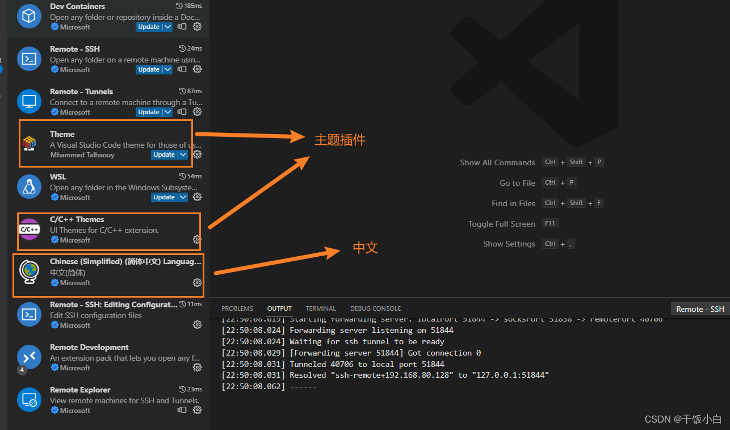Open the Theme extension manage gear
The width and height of the screenshot is (730, 430).
(x=197, y=155)
